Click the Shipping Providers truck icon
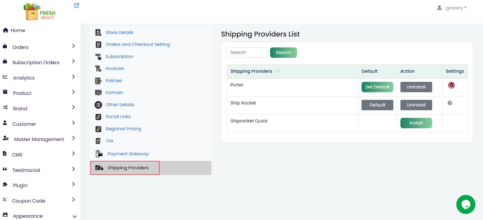The width and height of the screenshot is (483, 220). pyautogui.click(x=99, y=168)
